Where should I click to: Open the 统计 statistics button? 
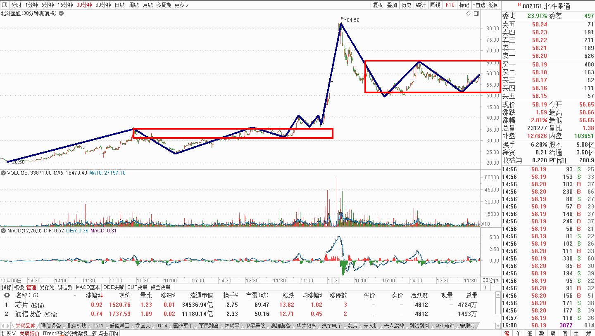point(421,5)
